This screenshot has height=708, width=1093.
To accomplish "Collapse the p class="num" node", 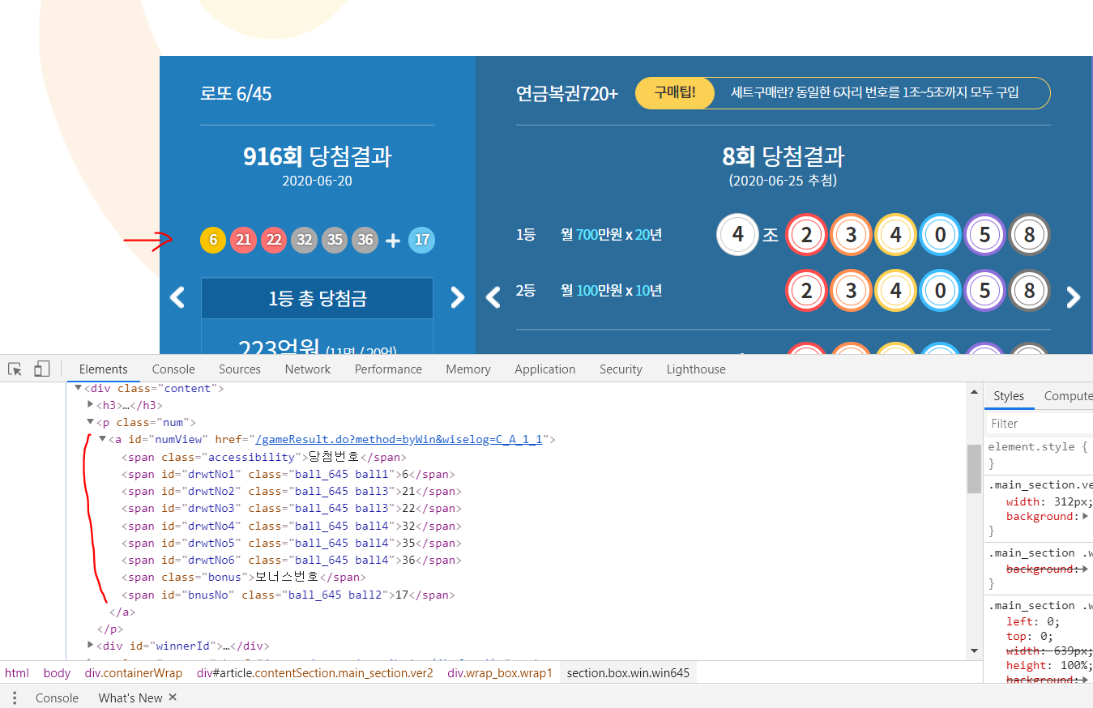I will pyautogui.click(x=91, y=423).
